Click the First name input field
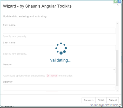123x108 pixels. pyautogui.click(x=59, y=31)
